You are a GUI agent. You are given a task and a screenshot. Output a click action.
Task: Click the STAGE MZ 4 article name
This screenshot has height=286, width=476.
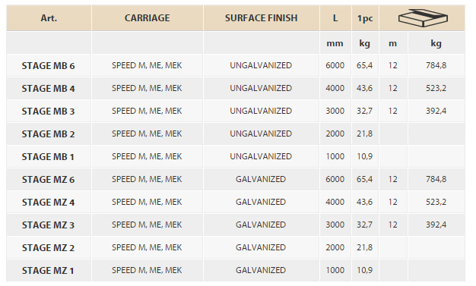point(48,202)
